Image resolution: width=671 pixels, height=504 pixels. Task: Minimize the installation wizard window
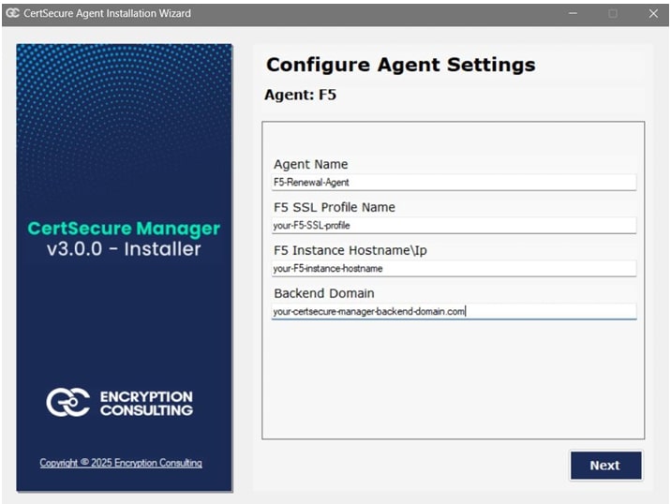(x=573, y=13)
